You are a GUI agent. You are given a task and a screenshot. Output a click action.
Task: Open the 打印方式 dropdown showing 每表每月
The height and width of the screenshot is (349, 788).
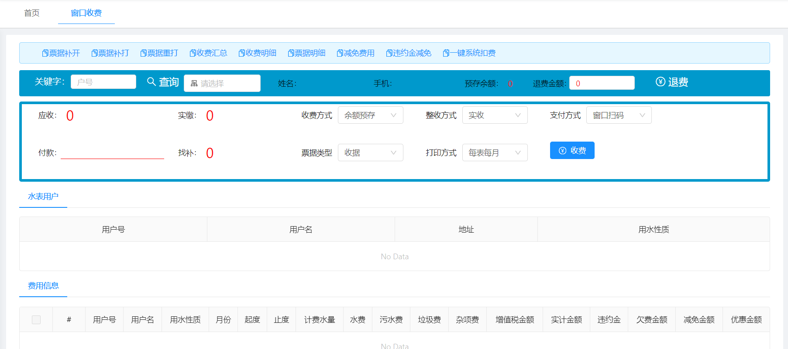pyautogui.click(x=495, y=152)
